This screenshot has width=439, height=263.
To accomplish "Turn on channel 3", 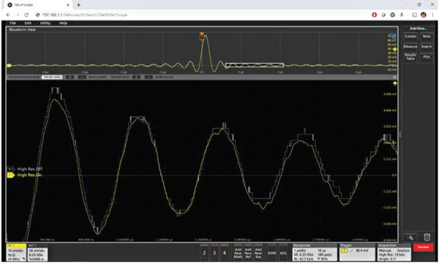I will [214, 253].
